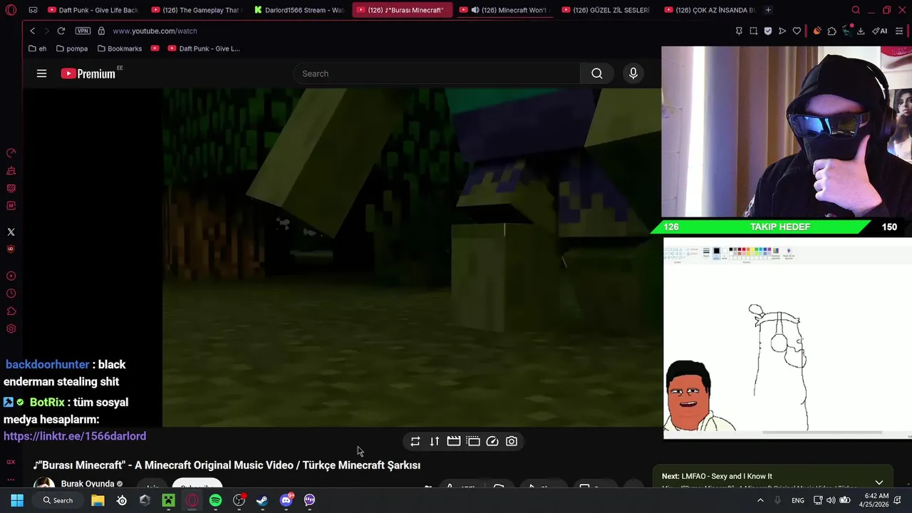Open the 'eh' bookmarks folder
Screen dimensions: 912x513
point(37,48)
